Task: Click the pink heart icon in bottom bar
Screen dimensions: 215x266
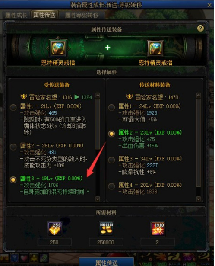Action: point(24,258)
